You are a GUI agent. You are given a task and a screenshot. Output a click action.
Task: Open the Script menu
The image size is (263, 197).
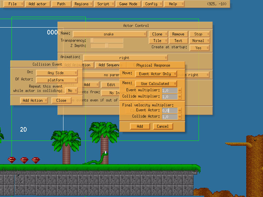(x=105, y=4)
